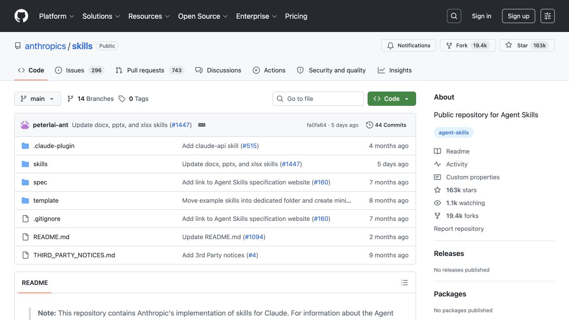Viewport: 569px width, 320px height.
Task: Click the Sign up button
Action: (518, 16)
